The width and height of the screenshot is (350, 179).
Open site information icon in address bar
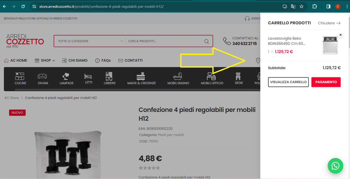click(x=34, y=6)
